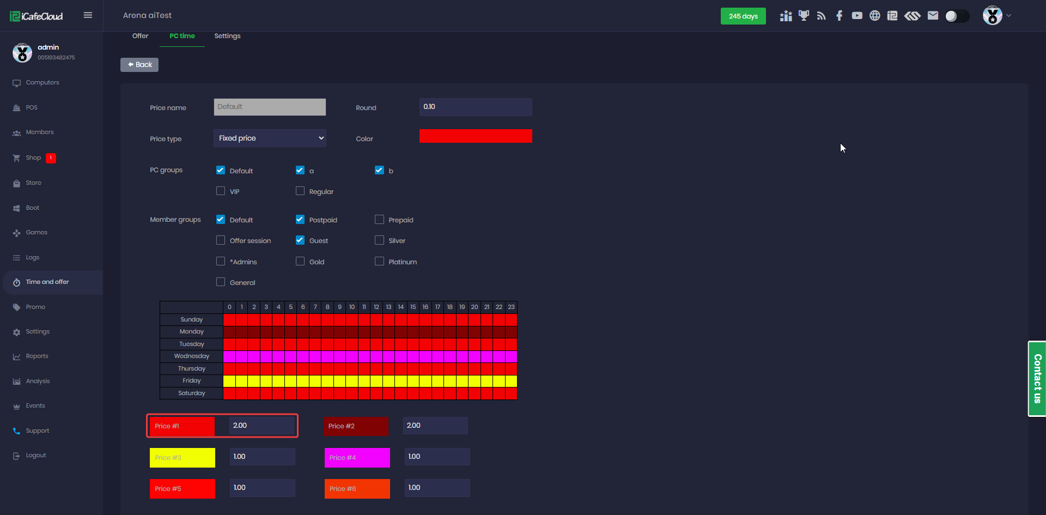Toggle the dark mode switch
Screen dimensions: 1046x515
[x=957, y=16]
